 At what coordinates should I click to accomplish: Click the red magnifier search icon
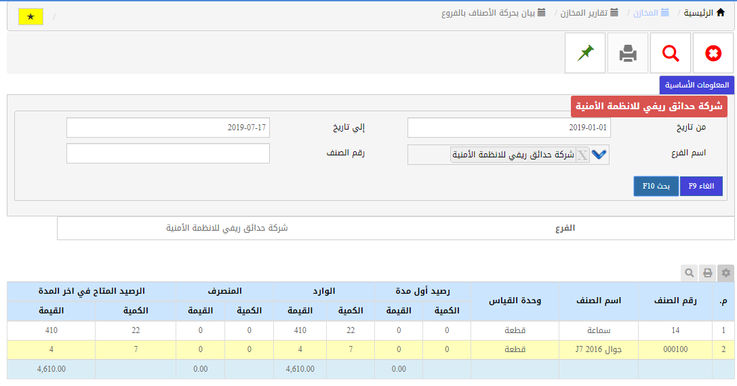671,53
